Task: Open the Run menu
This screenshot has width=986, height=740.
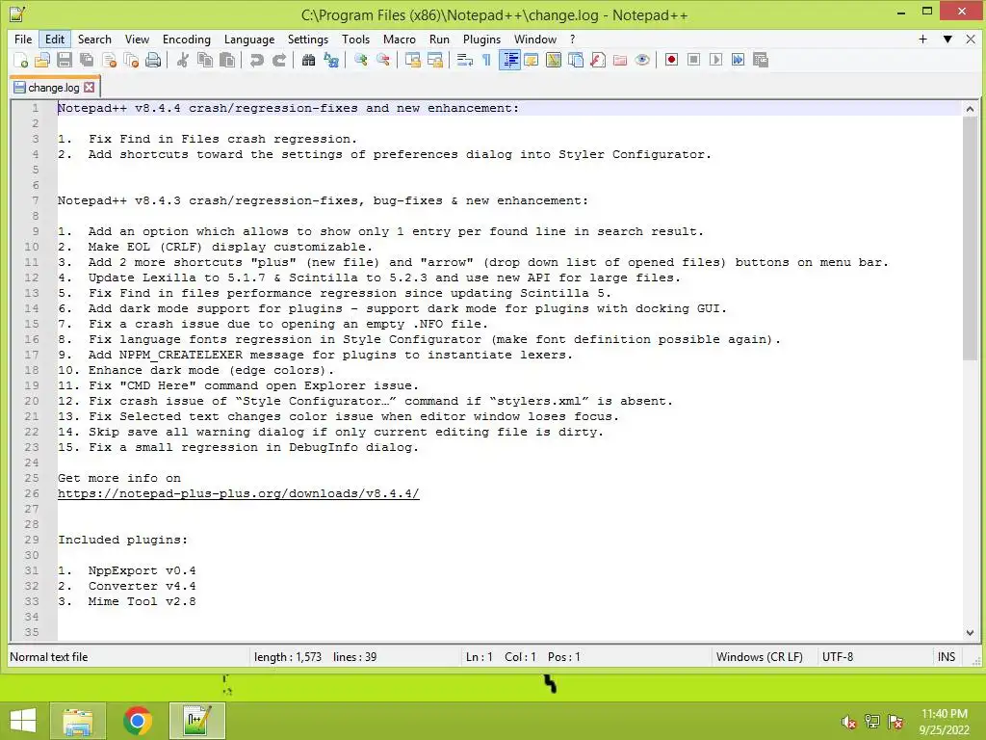Action: point(439,39)
